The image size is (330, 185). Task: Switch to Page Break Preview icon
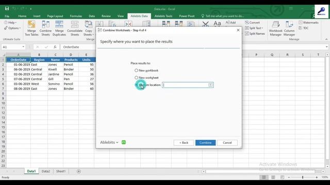click(282, 177)
